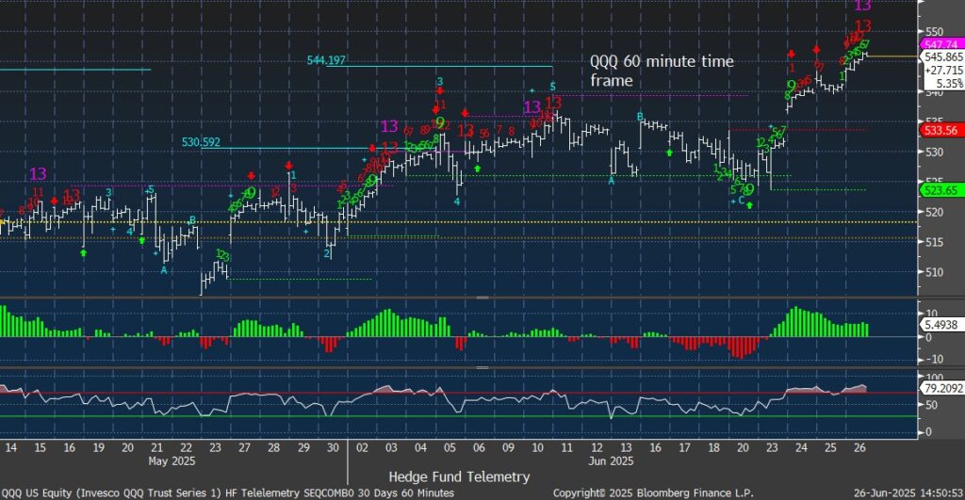Viewport: 965px width, 500px height.
Task: Click the 04 date label on time axis
Action: 420,447
